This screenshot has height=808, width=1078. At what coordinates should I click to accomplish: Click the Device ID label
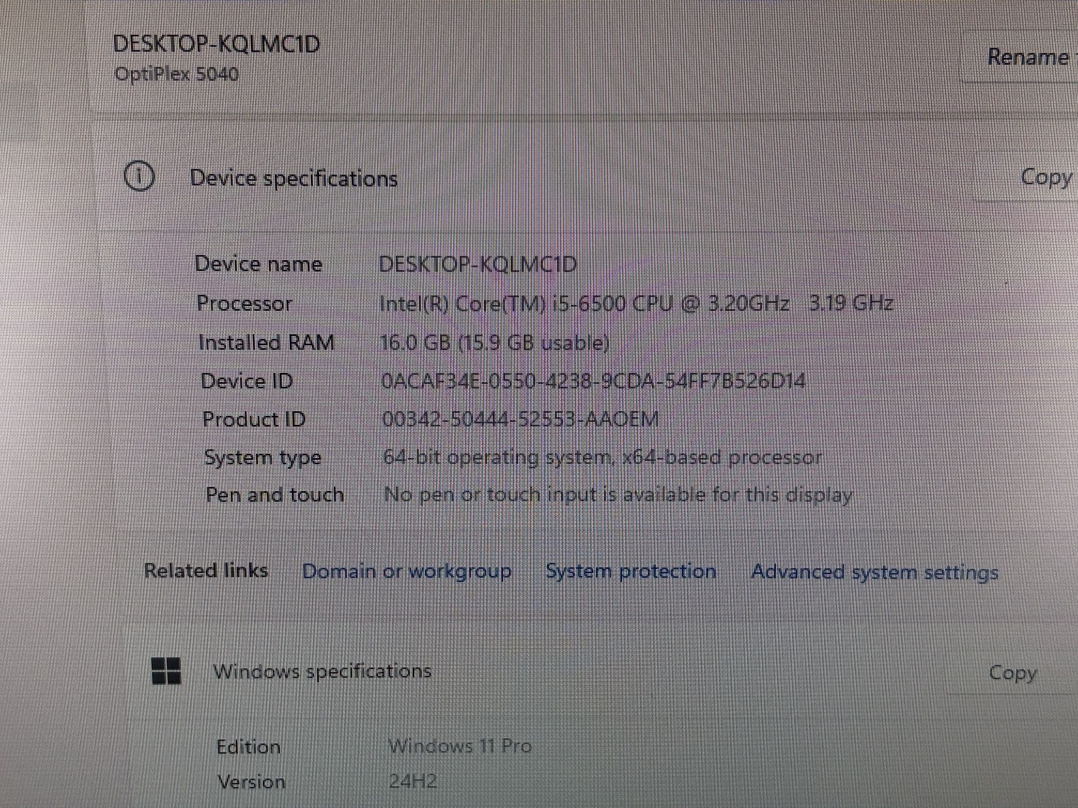click(247, 381)
